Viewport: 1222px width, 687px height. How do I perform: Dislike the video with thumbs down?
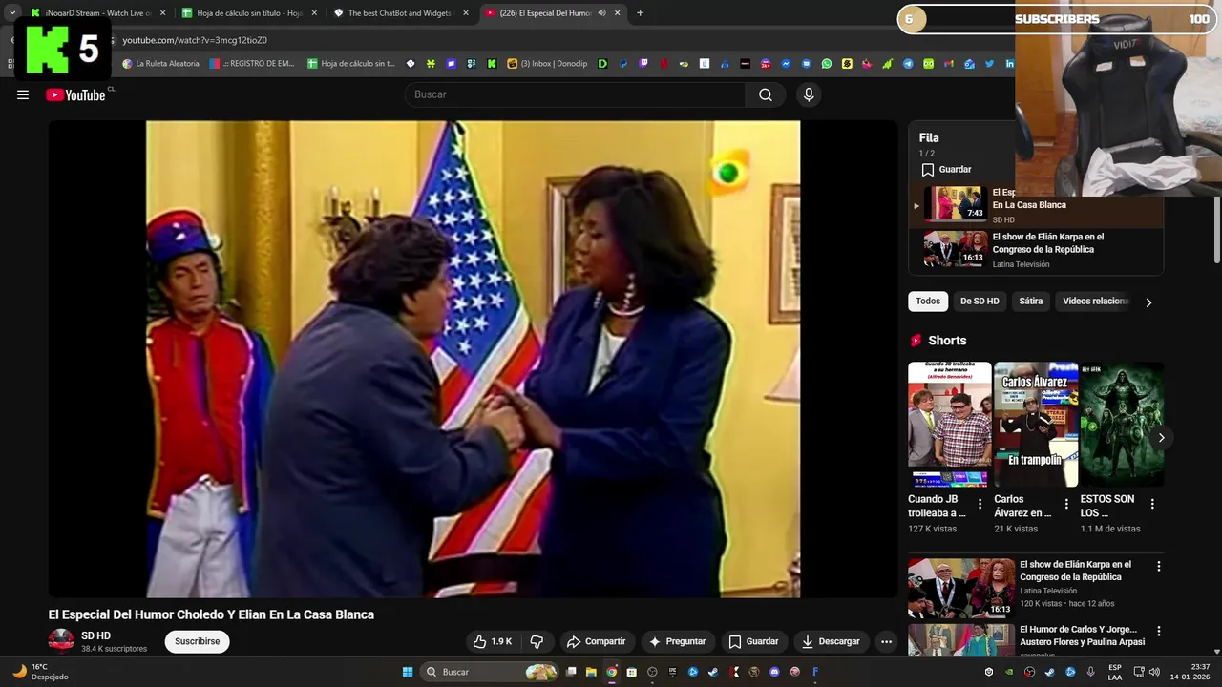click(x=537, y=641)
